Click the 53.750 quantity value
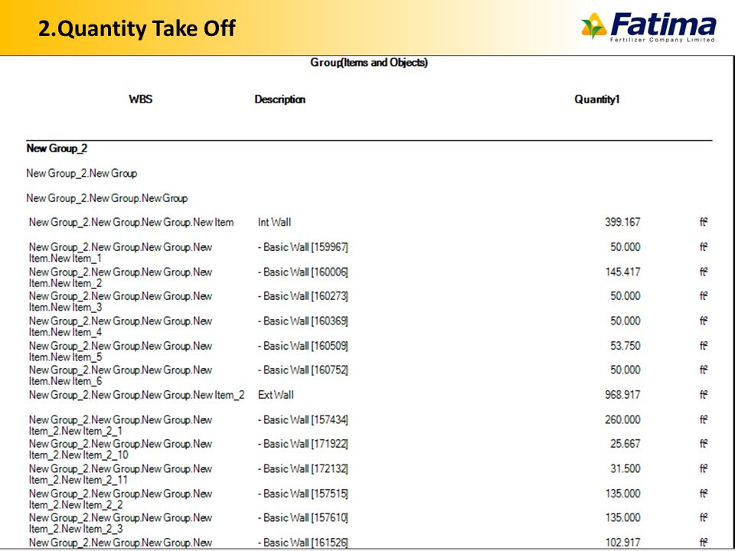 (x=626, y=346)
